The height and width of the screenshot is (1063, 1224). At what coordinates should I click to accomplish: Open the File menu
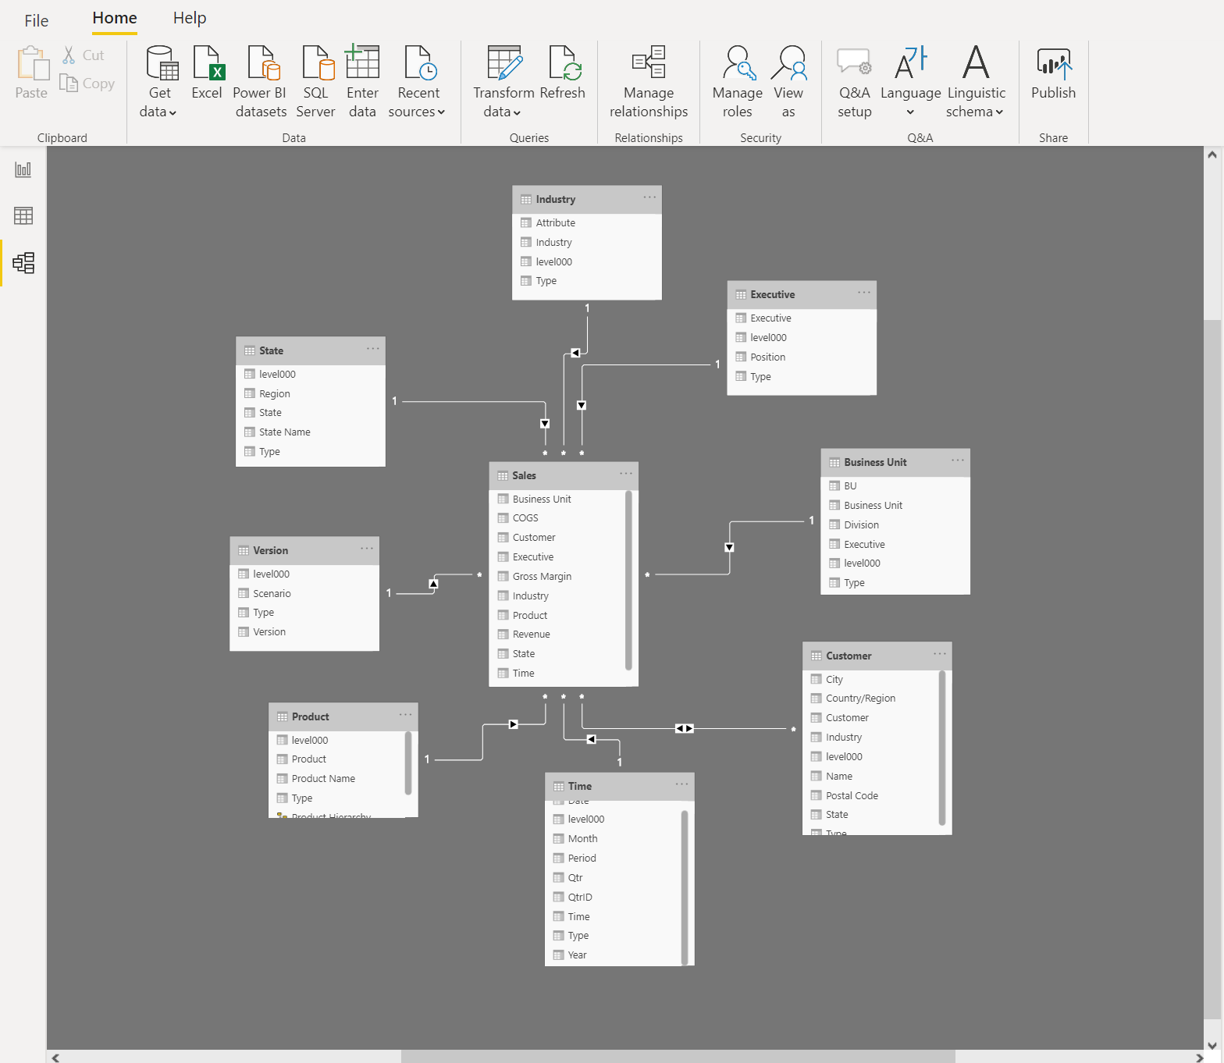(x=37, y=21)
